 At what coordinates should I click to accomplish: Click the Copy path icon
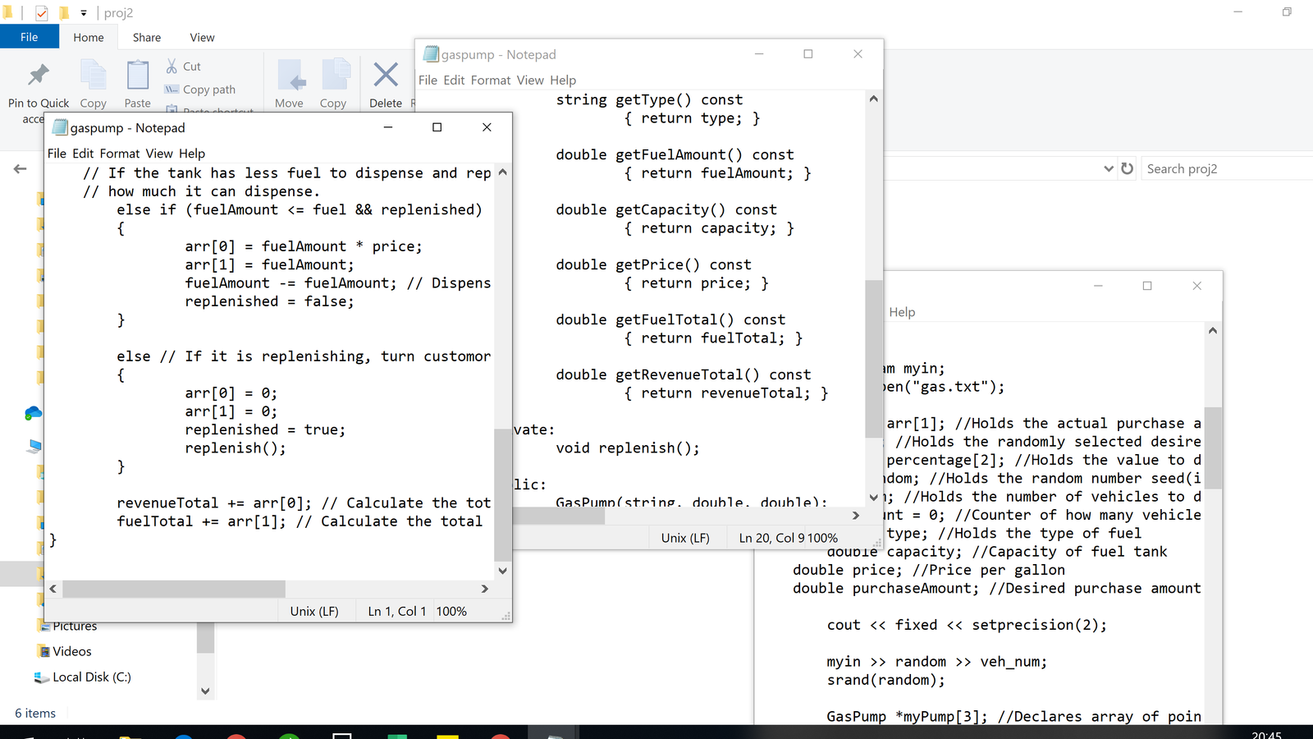172,90
